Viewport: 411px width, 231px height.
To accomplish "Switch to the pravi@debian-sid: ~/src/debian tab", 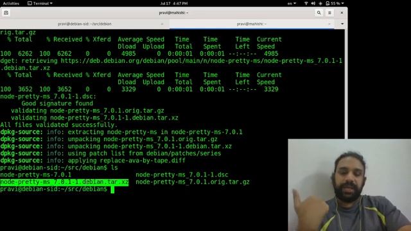I will (84, 24).
